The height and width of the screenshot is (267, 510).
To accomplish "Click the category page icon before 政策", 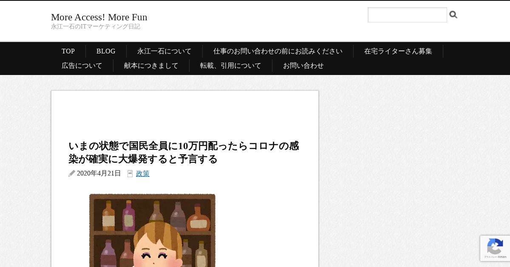I will point(130,173).
